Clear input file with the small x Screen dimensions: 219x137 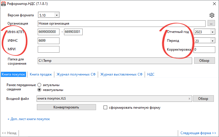[x=189, y=99]
